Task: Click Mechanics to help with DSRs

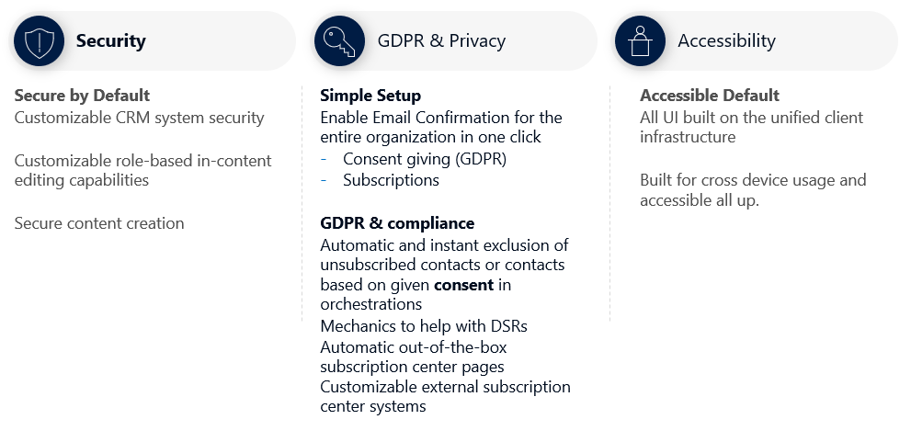Action: [x=424, y=326]
